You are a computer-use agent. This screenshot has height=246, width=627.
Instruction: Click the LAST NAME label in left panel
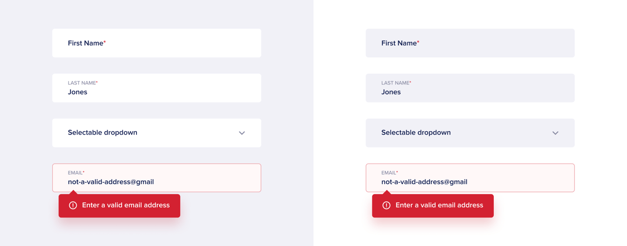(82, 83)
